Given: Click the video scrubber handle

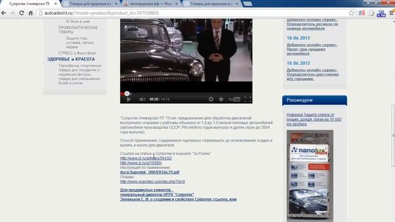Looking at the screenshot, I should 127,94.
